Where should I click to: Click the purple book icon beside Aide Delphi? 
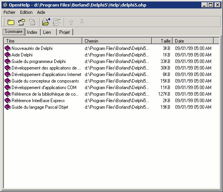coord(8,55)
